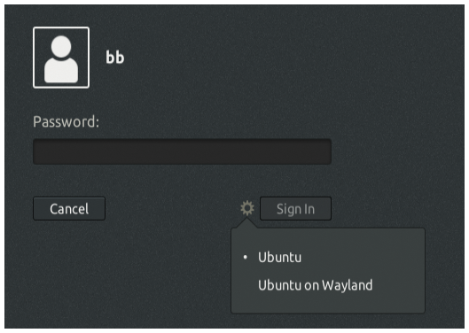Choose Ubuntu on Wayland session
This screenshot has height=333, width=469.
click(315, 285)
